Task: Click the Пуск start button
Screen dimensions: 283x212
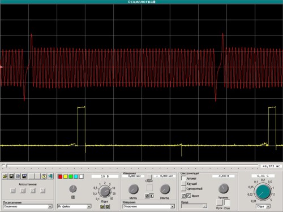Action: [x=219, y=203]
